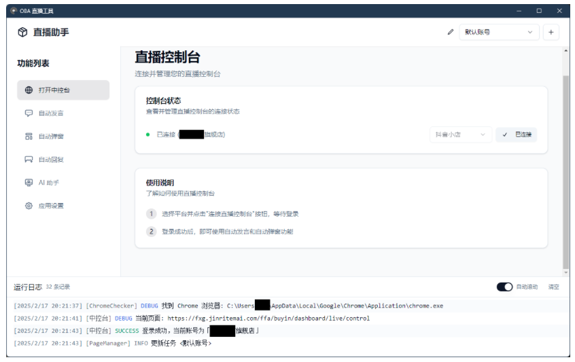Screen dimensions: 575x362
Task: Toggle the 自动滚动 switch off
Action: pos(504,287)
